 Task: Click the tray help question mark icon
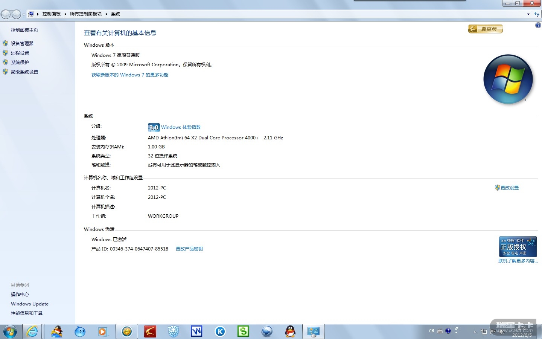(x=448, y=331)
